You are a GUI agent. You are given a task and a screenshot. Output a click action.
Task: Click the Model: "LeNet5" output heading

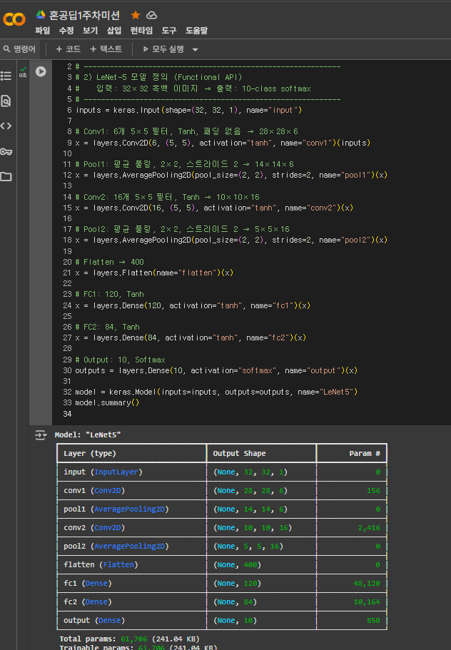point(88,435)
